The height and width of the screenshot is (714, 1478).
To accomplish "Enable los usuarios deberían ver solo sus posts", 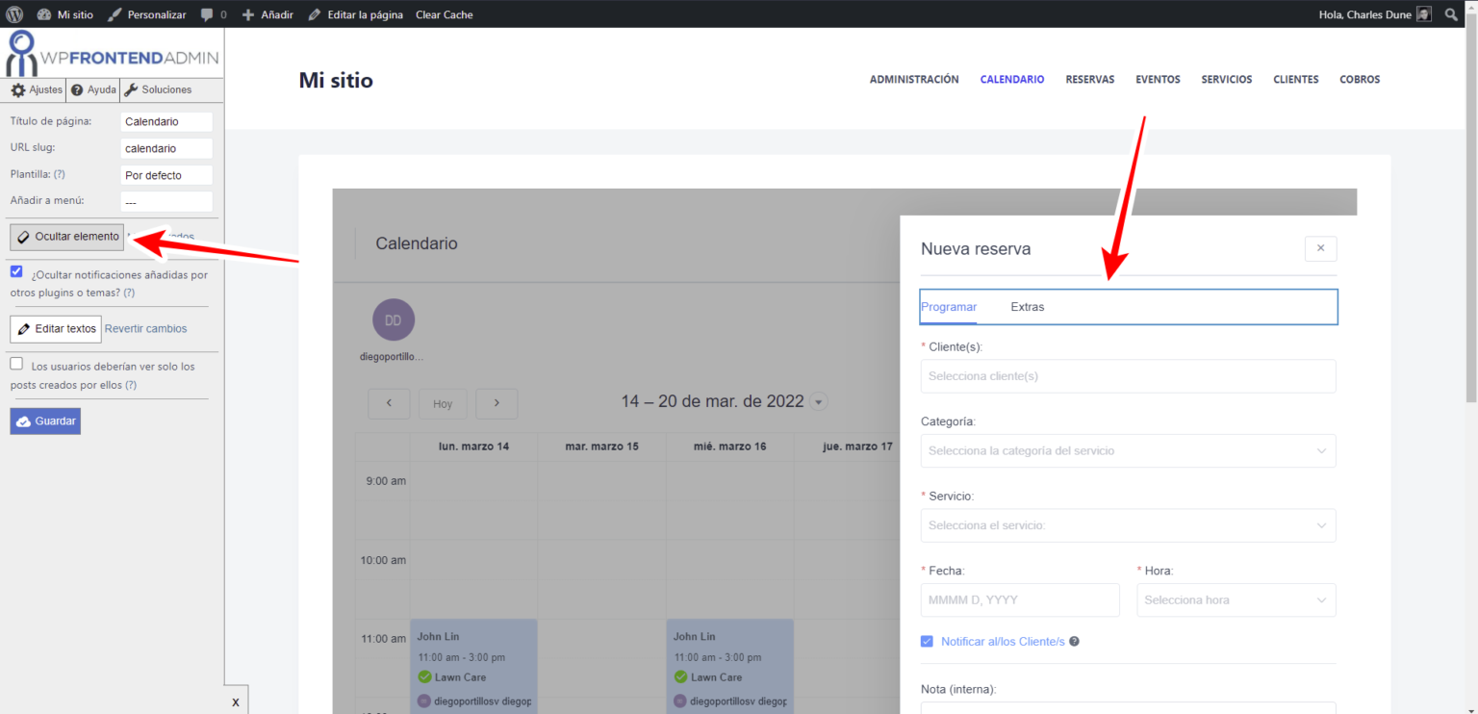I will 15,362.
